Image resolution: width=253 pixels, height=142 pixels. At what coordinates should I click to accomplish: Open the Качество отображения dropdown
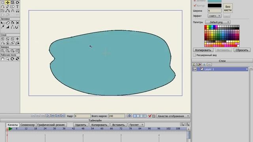point(173,116)
